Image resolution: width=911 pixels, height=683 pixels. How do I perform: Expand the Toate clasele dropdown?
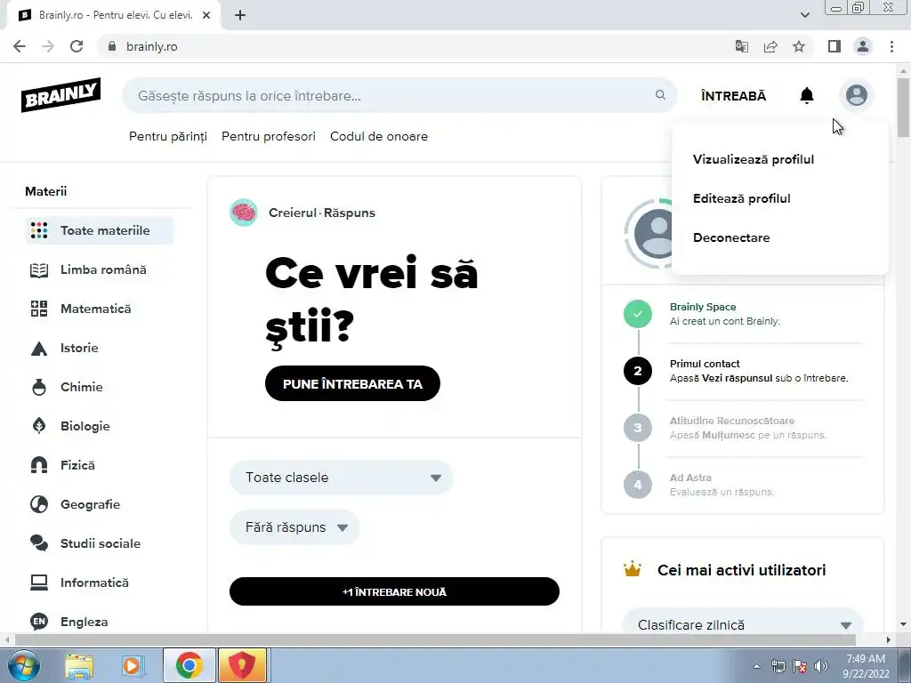click(341, 478)
